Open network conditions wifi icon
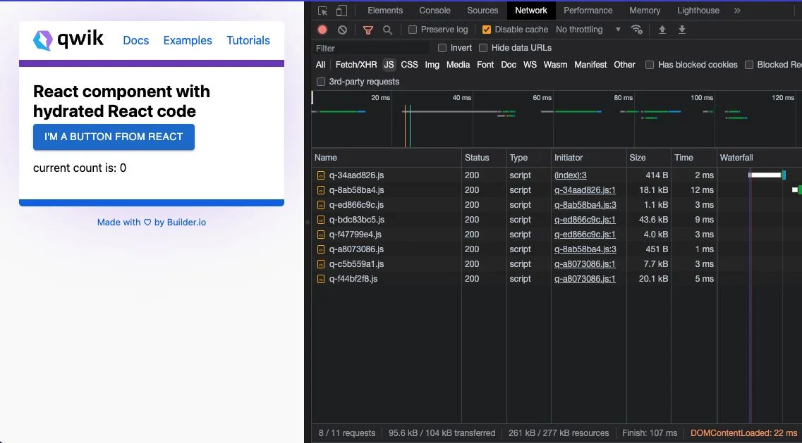 pyautogui.click(x=637, y=29)
